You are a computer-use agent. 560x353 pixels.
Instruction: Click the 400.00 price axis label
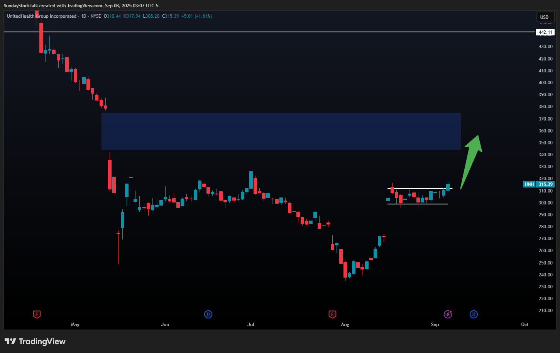coord(545,83)
